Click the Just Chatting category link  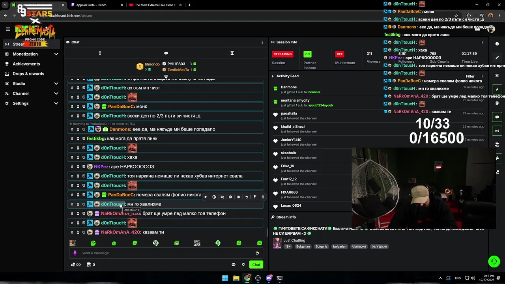click(294, 240)
